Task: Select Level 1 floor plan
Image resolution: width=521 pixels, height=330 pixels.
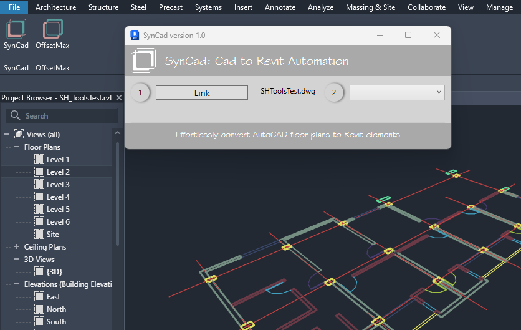Action: click(x=58, y=159)
